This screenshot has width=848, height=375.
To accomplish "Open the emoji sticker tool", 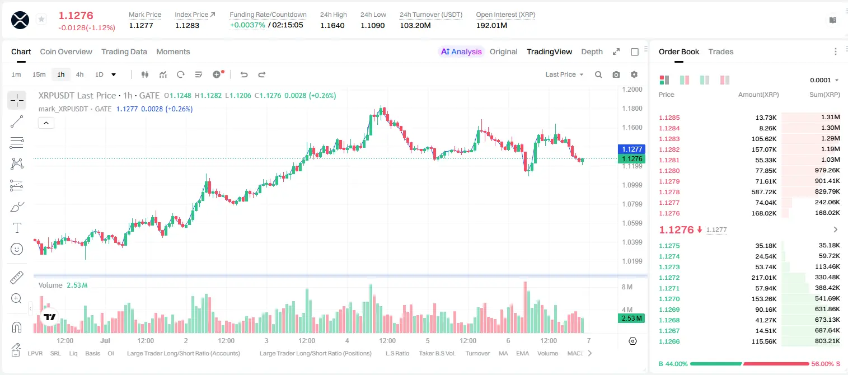I will pyautogui.click(x=17, y=249).
